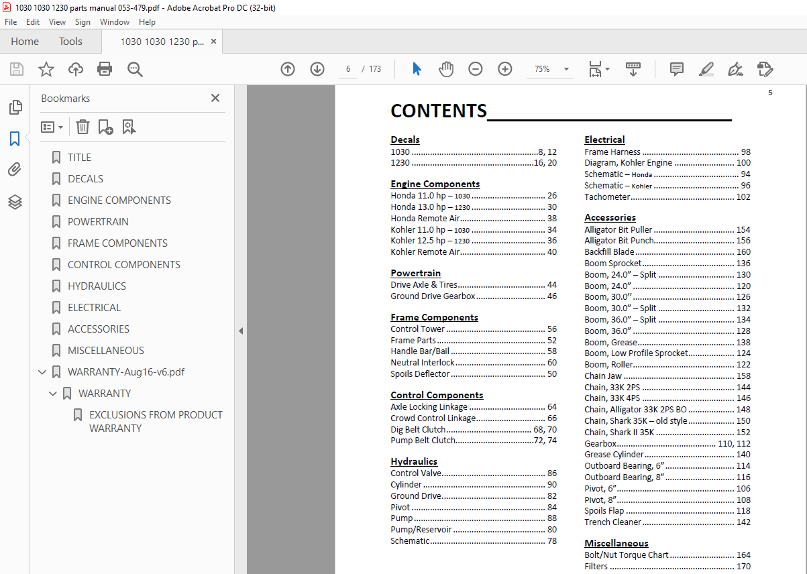Click the Bolt/Nut Torque Chart entry
The width and height of the screenshot is (807, 574).
667,555
